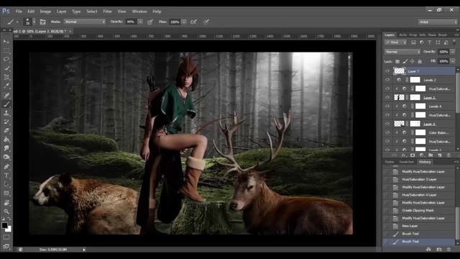Enable airbrush mode in the options bar
460x259 pixels.
tap(193, 22)
